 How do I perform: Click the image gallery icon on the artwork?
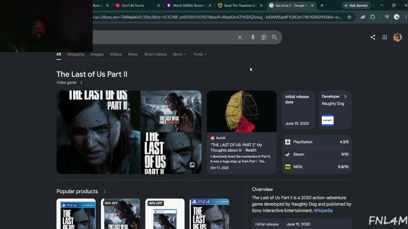click(x=192, y=165)
